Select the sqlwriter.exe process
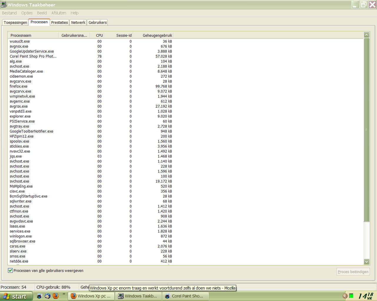 click(91, 201)
